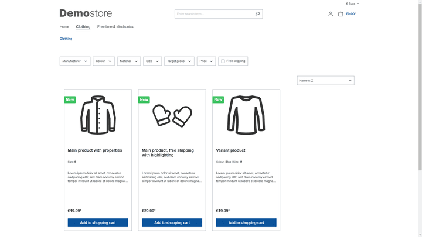
Task: Expand the Size filter
Action: click(x=152, y=61)
